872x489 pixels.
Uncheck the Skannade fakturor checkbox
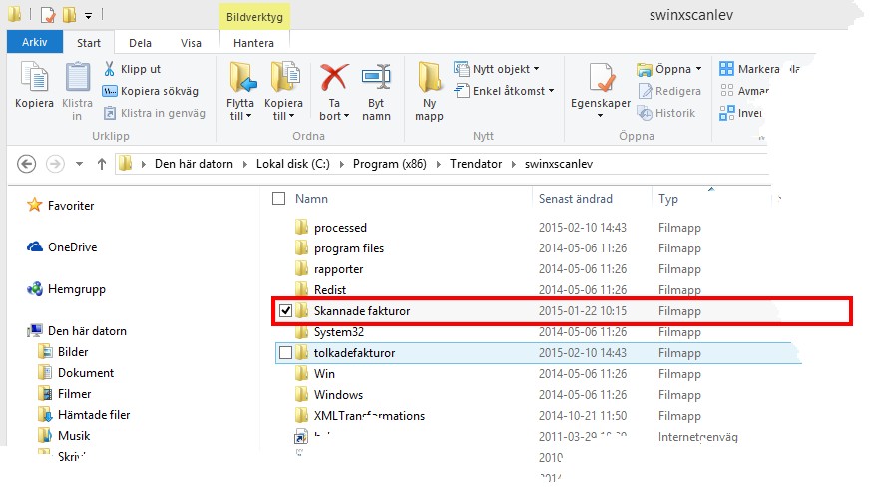coord(286,311)
